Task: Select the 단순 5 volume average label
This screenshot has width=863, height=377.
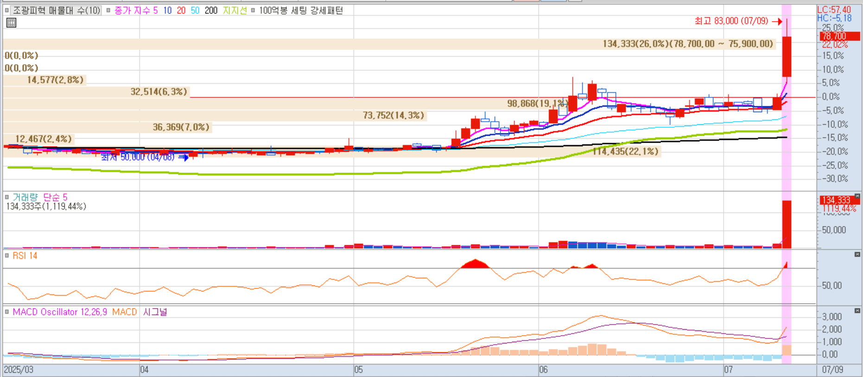Action: [55, 197]
